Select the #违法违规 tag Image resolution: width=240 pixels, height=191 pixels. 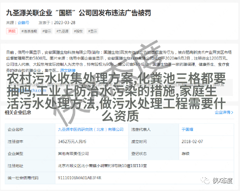29,31
